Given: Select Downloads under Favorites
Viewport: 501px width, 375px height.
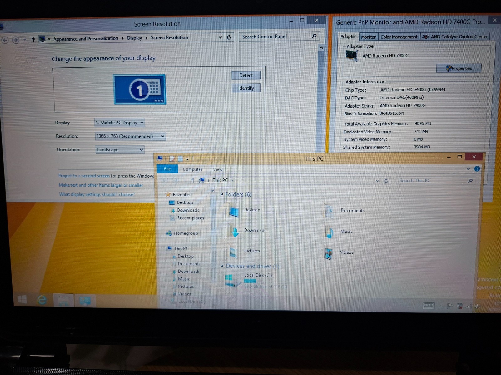Looking at the screenshot, I should pos(188,210).
